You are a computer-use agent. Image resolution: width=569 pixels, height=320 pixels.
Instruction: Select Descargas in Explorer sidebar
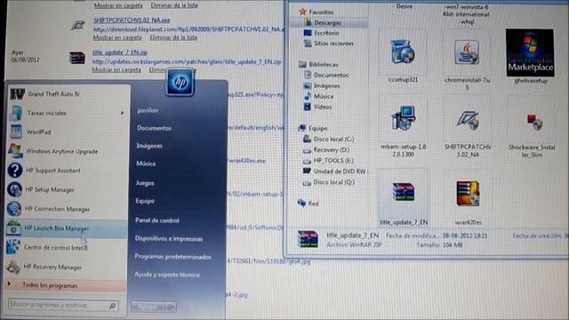327,22
